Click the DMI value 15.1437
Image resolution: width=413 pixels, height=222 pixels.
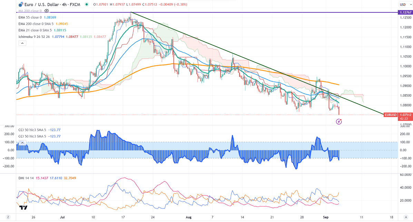(x=42, y=178)
